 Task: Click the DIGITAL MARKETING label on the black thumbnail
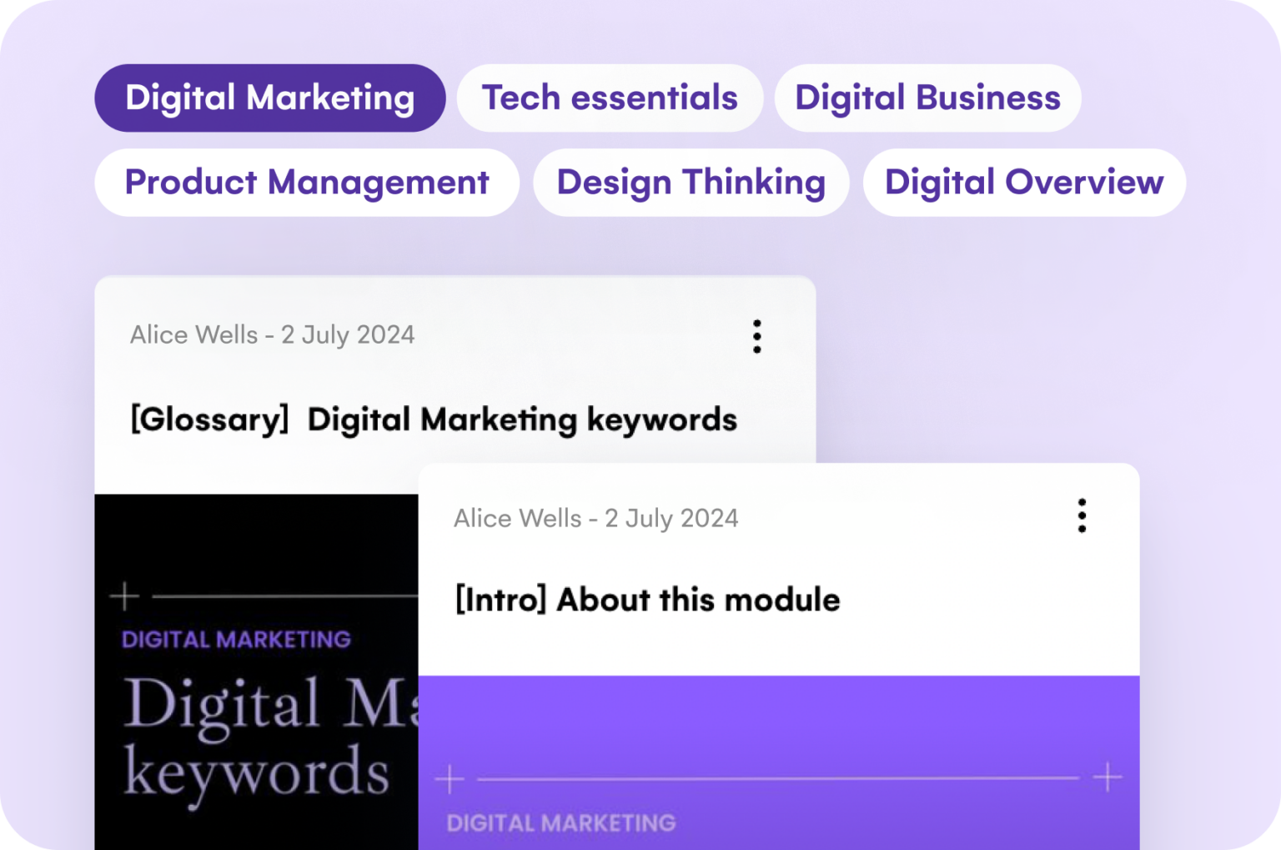[236, 639]
